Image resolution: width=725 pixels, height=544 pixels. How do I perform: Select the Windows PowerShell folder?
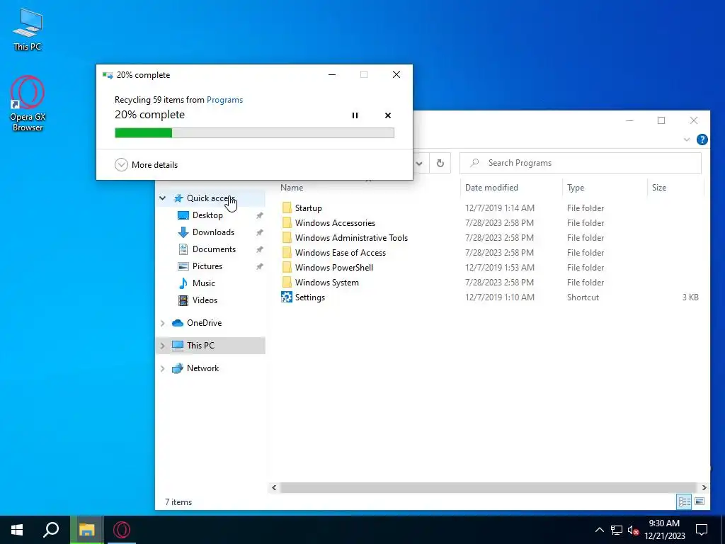(334, 267)
